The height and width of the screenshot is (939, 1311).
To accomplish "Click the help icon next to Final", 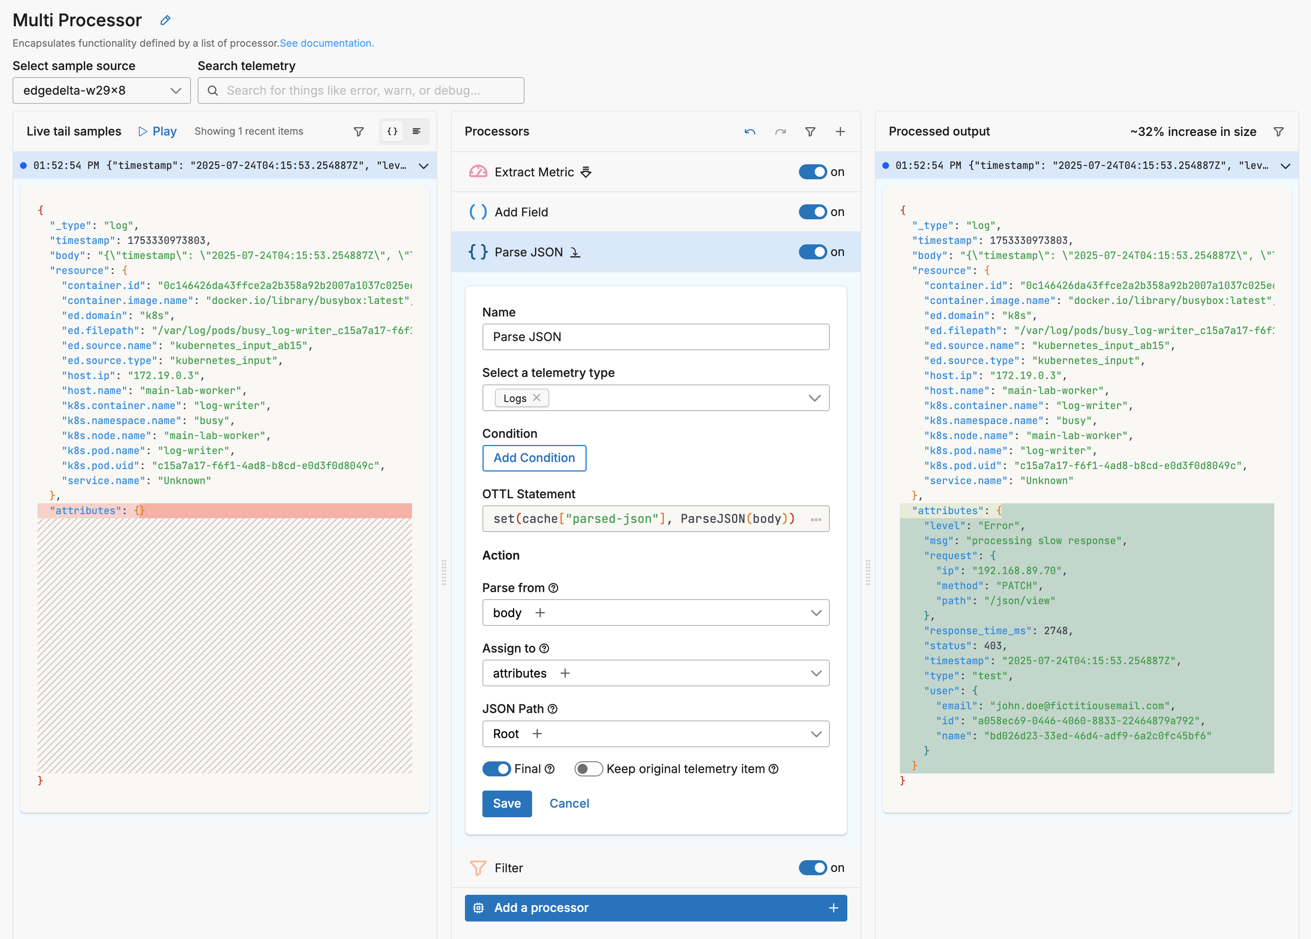I will (x=550, y=769).
